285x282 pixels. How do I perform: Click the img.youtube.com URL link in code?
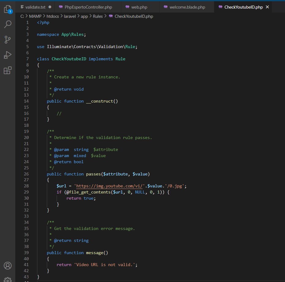tap(109, 186)
